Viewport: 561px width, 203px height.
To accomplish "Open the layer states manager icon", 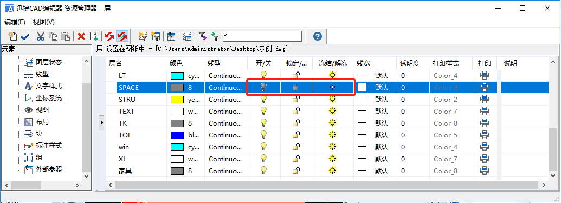I will 171,36.
